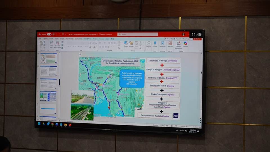Screen dimensions: 270x152
Task: Click the Arrange icon in Drawing group
Action: pos(131,43)
